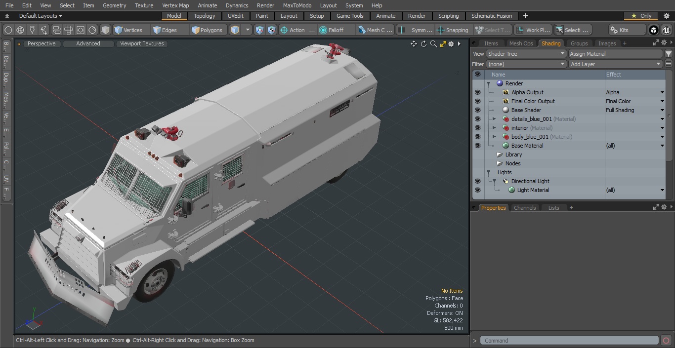Toggle visibility of Alpha Output
Screen dimensions: 675x348
tap(477, 92)
